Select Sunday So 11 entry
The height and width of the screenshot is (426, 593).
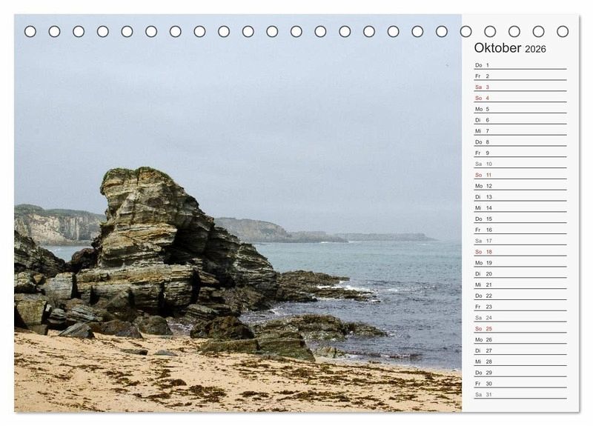click(x=519, y=175)
